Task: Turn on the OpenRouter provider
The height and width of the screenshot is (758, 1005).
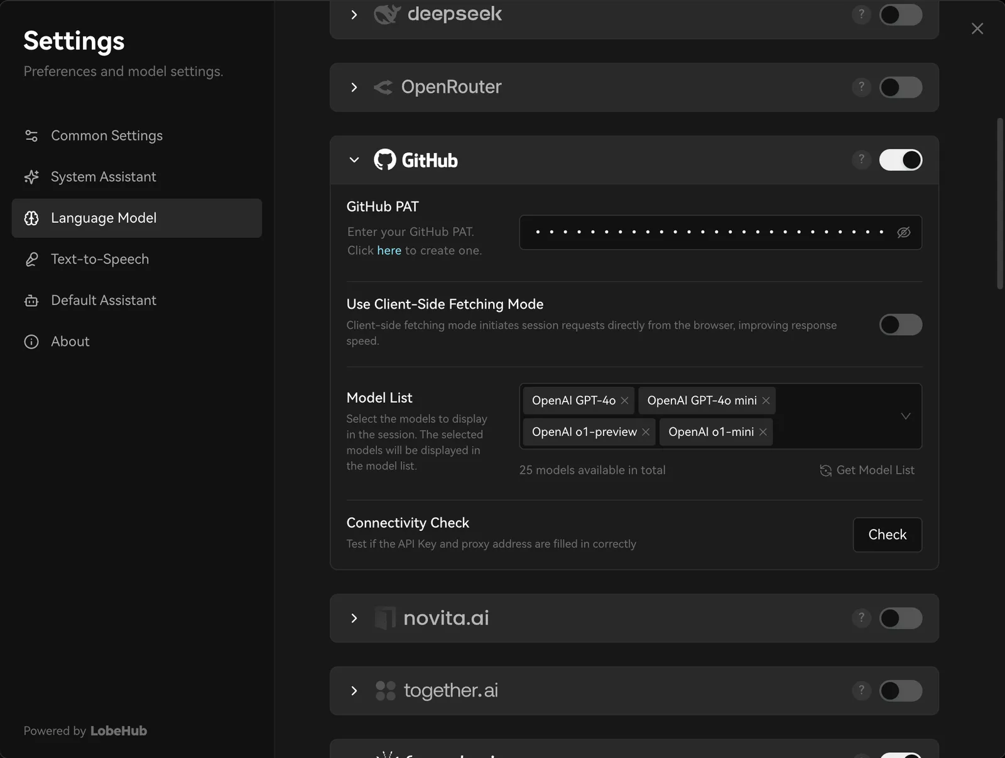Action: (900, 87)
